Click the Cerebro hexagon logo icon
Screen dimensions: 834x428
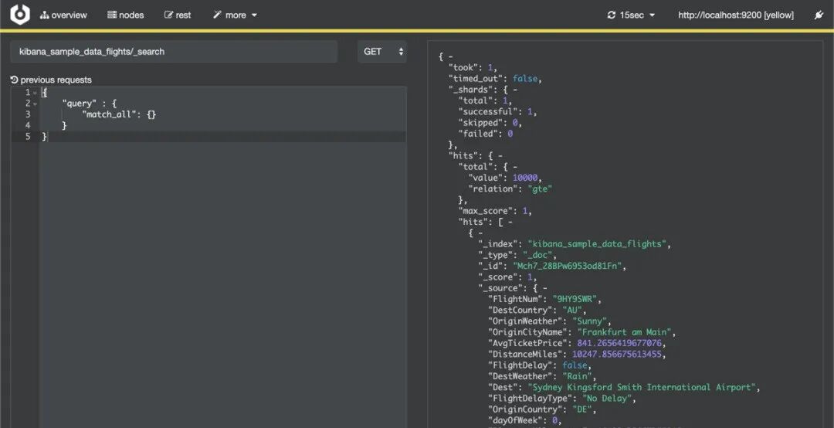20,15
